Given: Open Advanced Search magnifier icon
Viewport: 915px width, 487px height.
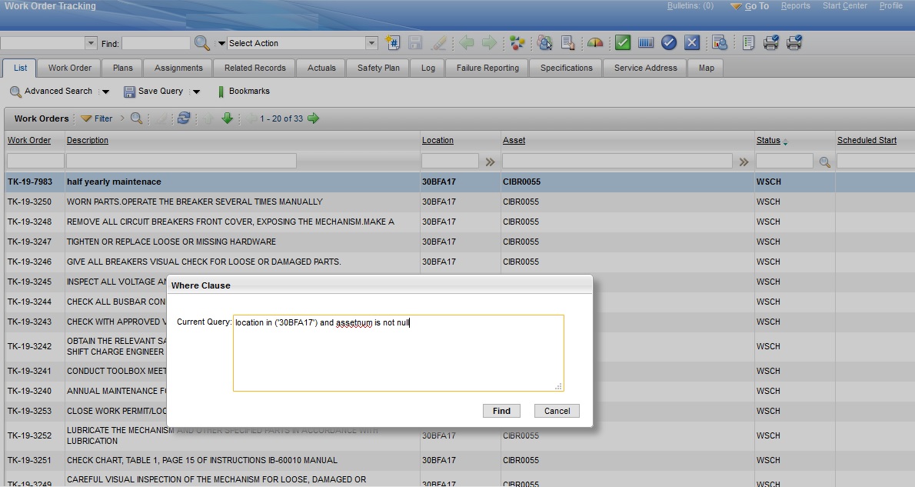Looking at the screenshot, I should pos(15,91).
